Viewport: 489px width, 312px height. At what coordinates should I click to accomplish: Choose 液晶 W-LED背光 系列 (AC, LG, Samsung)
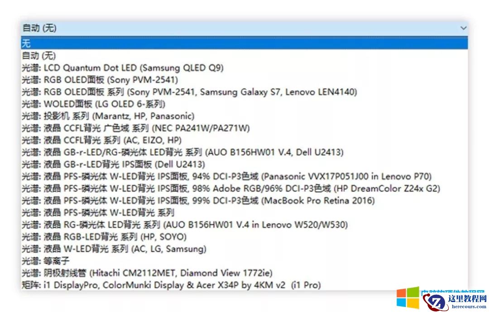[244, 249]
